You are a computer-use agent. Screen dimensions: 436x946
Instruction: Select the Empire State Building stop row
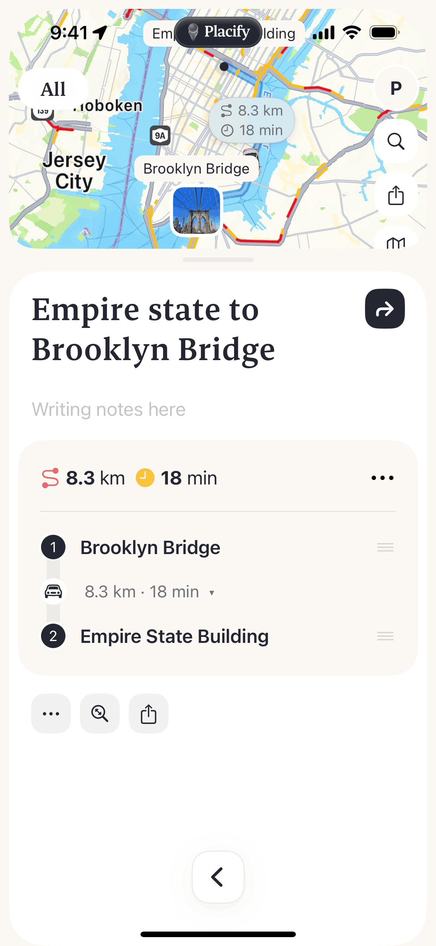click(x=174, y=636)
